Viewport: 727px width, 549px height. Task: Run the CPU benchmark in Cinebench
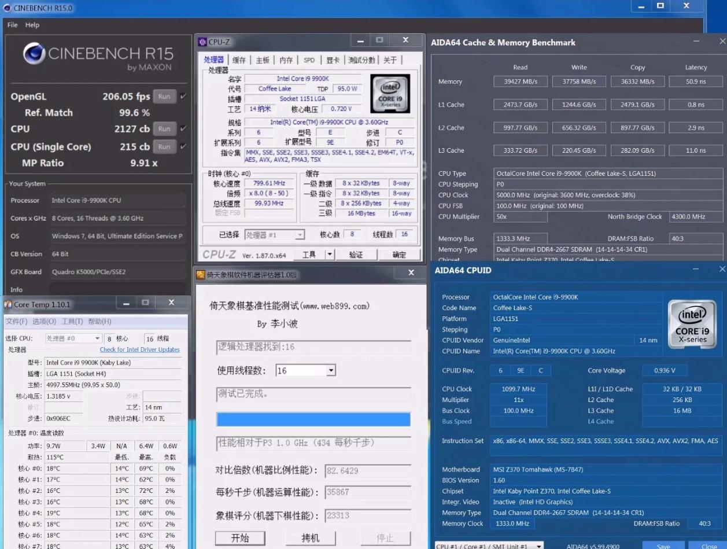point(164,129)
